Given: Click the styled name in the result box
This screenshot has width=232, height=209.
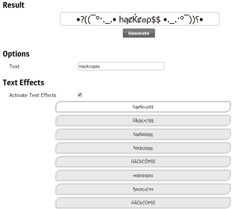Looking at the screenshot, I should (140, 19).
